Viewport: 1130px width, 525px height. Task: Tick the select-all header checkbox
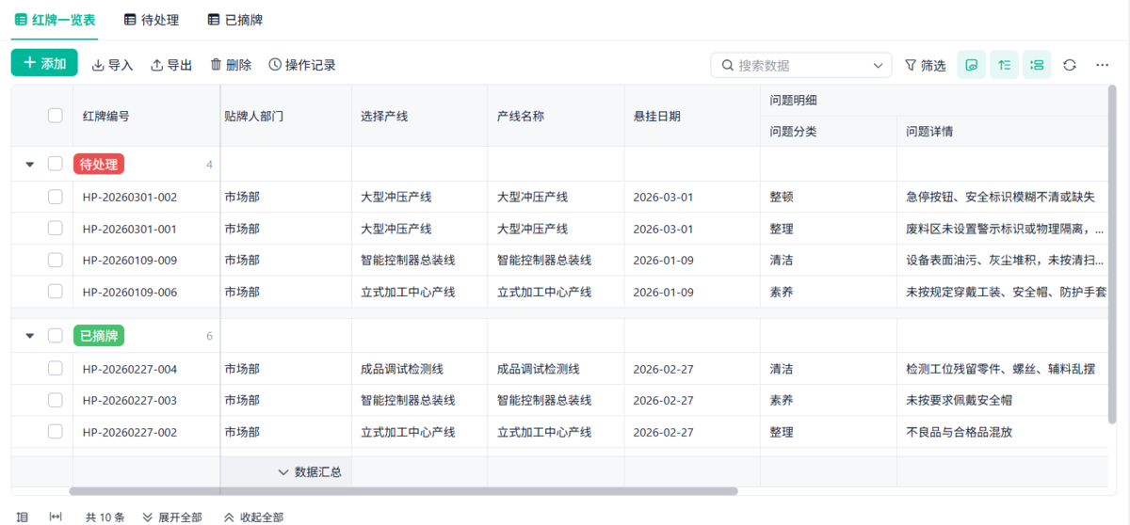click(56, 116)
